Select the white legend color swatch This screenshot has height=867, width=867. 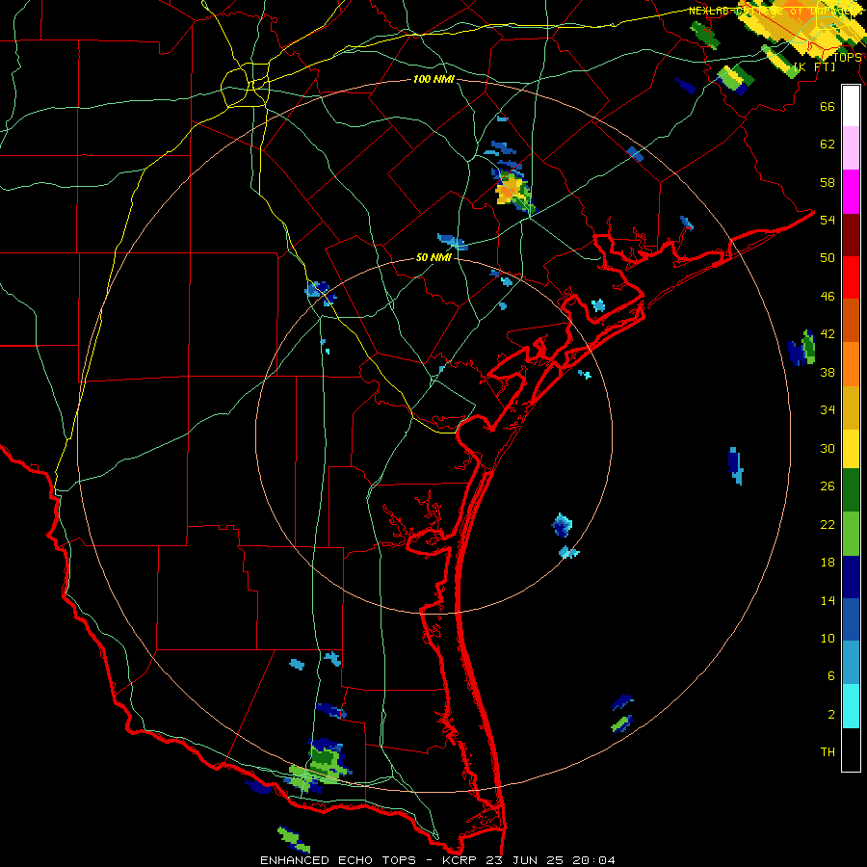point(851,106)
